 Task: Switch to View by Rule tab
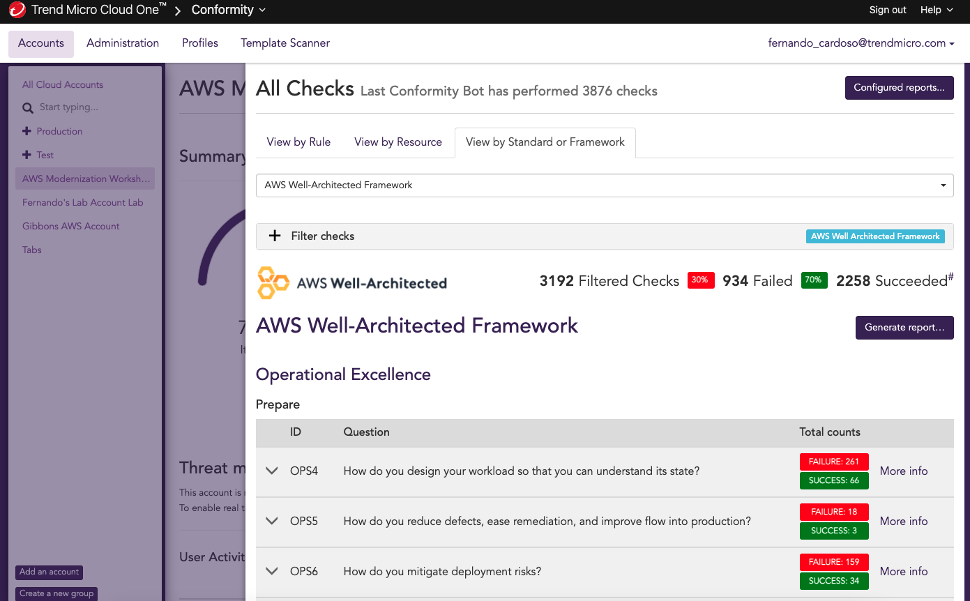coord(298,142)
